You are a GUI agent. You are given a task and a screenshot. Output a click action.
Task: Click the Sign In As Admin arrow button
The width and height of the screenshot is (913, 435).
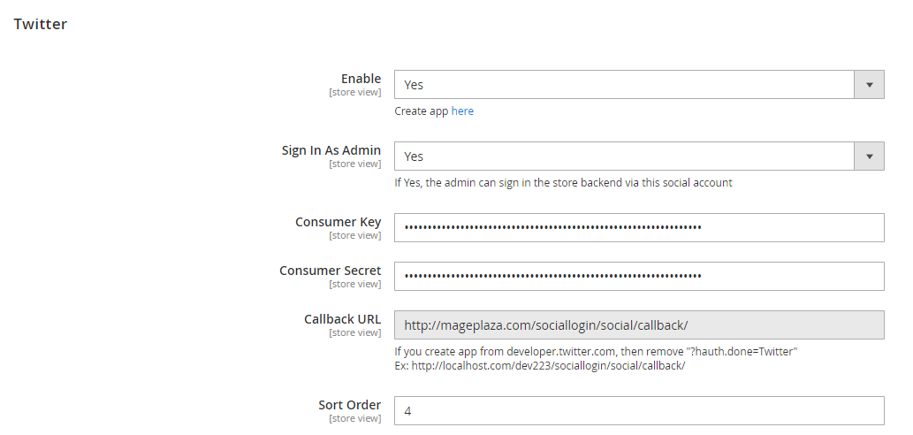point(869,156)
